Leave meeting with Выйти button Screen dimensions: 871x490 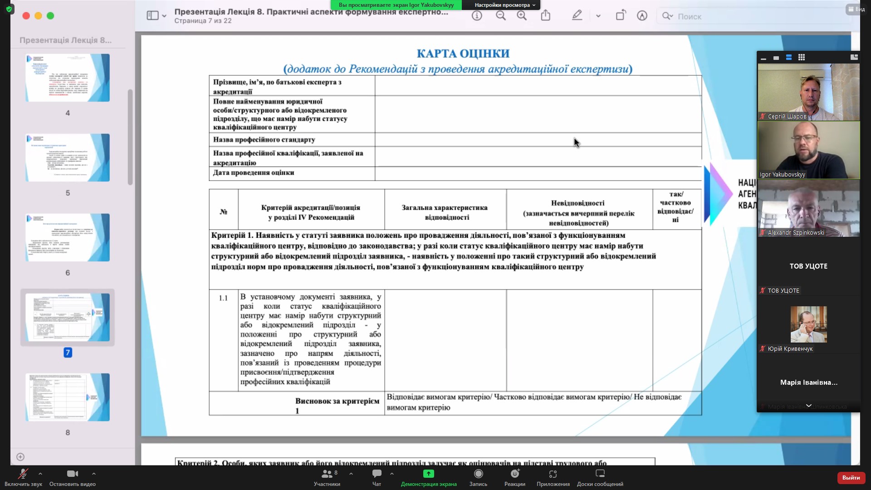click(x=851, y=478)
